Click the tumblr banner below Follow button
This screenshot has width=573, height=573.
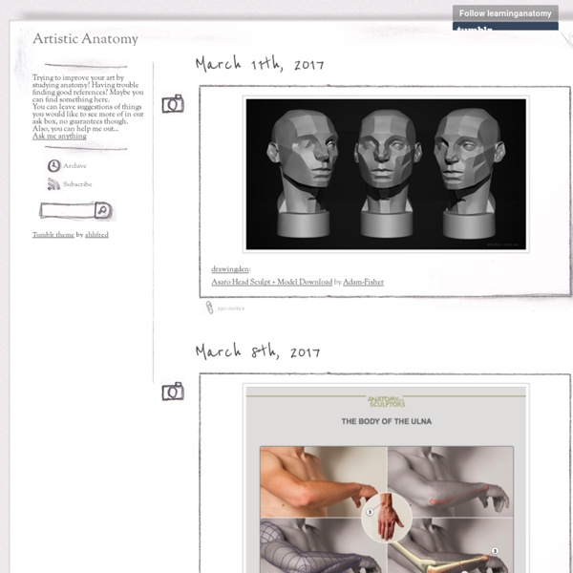(x=505, y=27)
